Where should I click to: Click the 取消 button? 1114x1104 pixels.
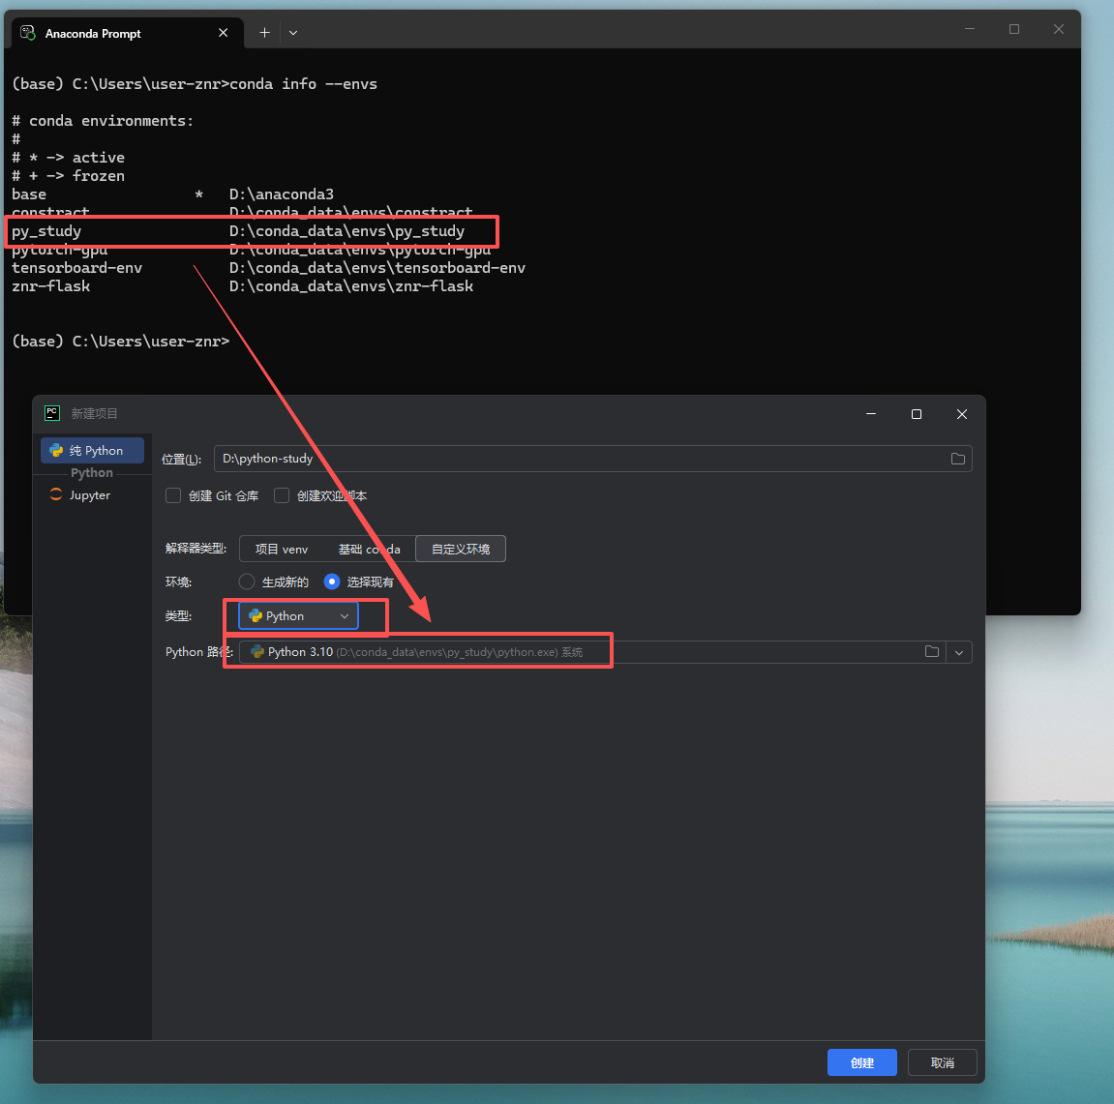tap(942, 1062)
